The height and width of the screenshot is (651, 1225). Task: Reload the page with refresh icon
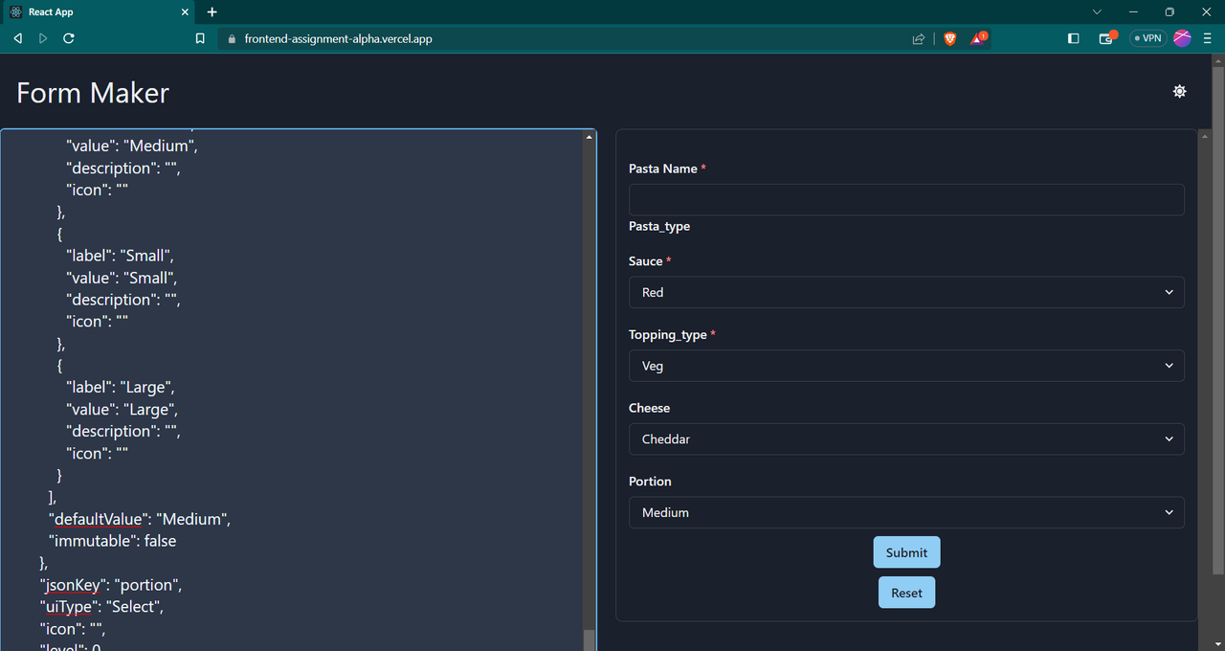coord(69,38)
